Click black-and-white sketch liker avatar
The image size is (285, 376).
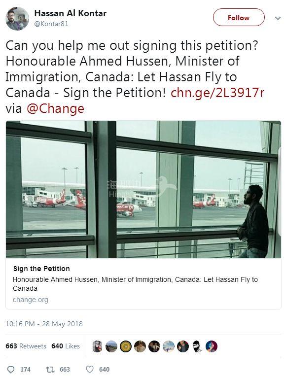tap(197, 346)
